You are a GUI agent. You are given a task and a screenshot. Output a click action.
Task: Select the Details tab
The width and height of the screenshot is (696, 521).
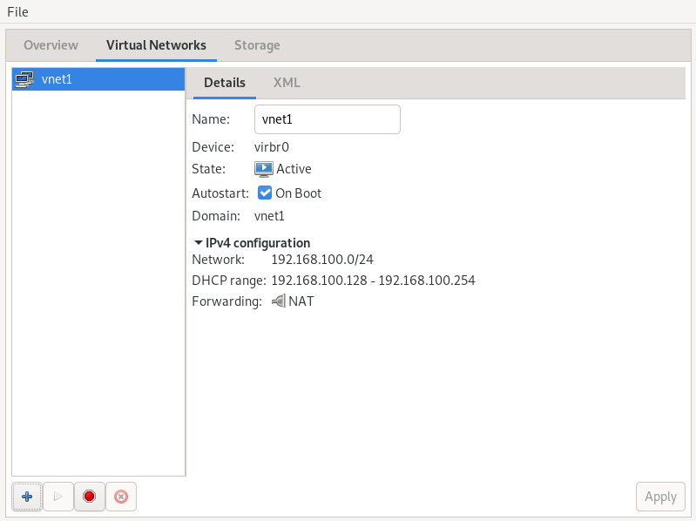click(x=225, y=83)
